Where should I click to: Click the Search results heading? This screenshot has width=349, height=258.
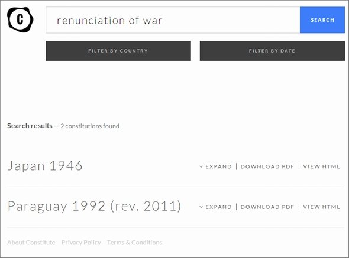[30, 126]
